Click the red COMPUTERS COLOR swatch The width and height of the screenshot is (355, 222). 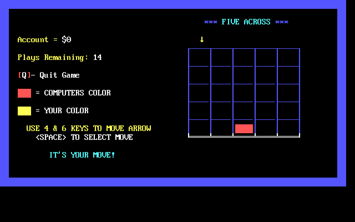(x=24, y=93)
